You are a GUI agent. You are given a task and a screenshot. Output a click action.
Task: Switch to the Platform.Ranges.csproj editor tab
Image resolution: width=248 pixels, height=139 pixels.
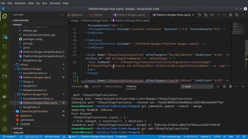tap(131, 15)
